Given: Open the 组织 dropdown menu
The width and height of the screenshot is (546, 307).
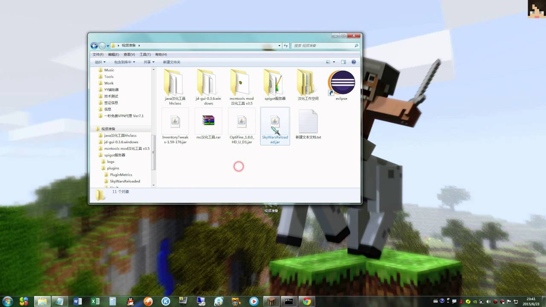Looking at the screenshot, I should [100, 62].
